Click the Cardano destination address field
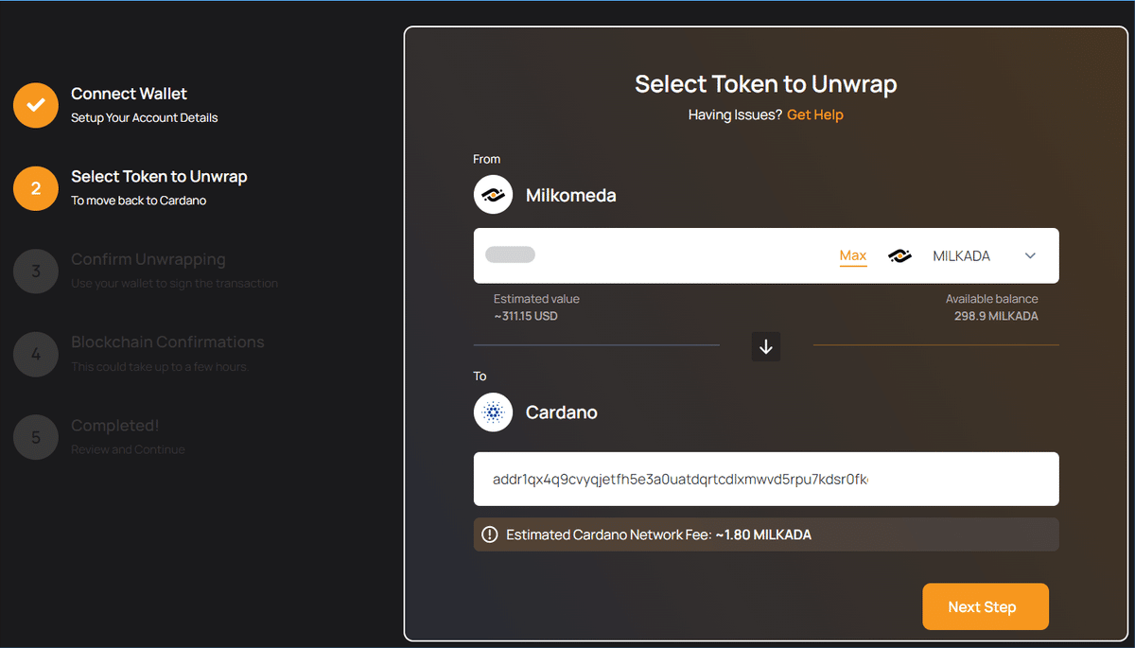The image size is (1135, 648). coord(766,479)
